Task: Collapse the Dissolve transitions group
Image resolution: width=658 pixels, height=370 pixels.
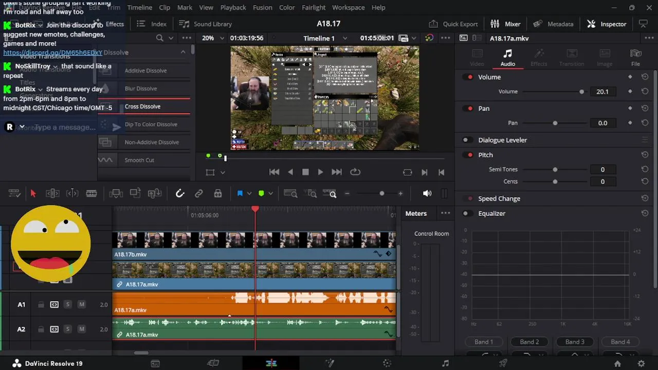Action: click(183, 52)
